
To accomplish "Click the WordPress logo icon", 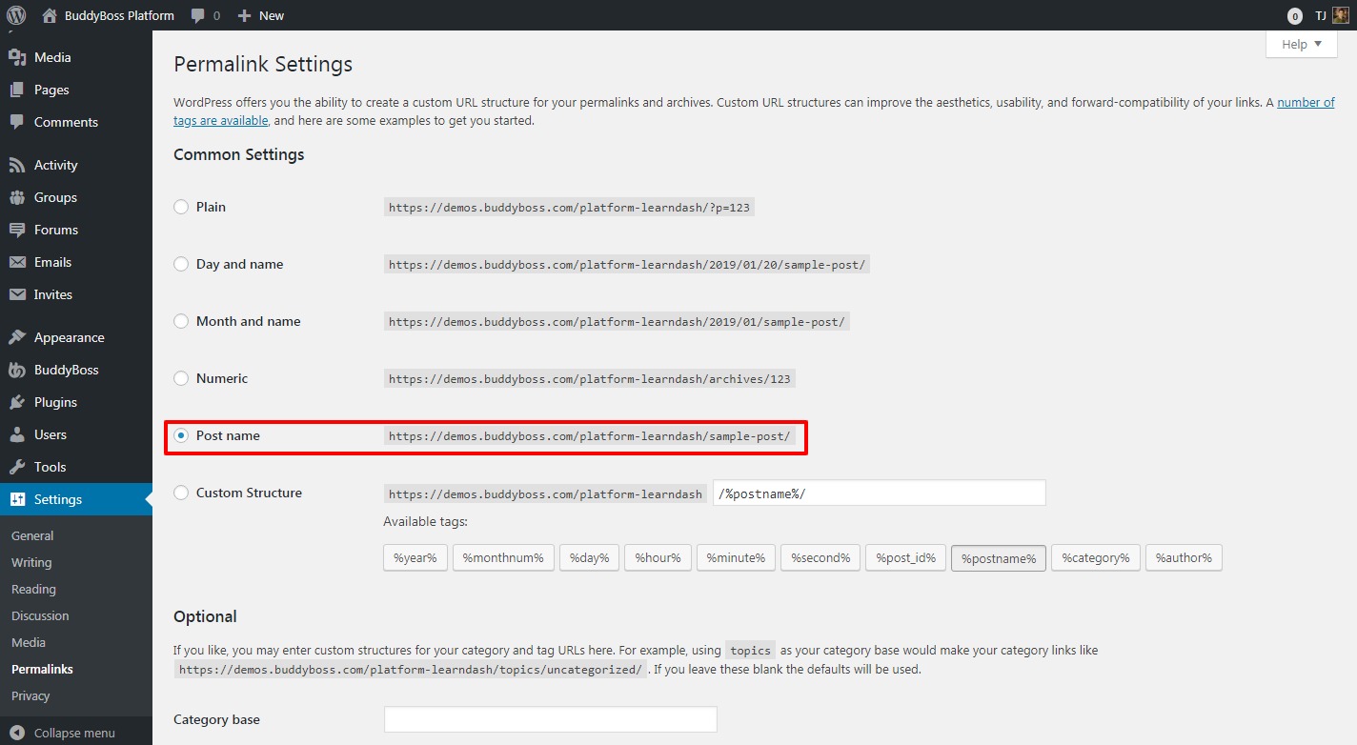I will click(x=16, y=15).
